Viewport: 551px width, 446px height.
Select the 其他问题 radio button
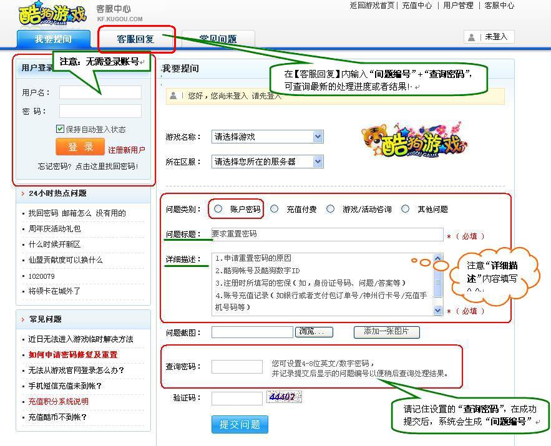[405, 209]
